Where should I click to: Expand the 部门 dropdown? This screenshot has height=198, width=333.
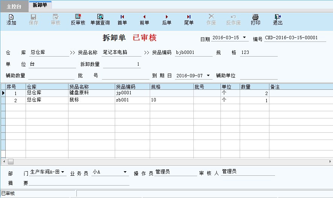tap(63, 172)
